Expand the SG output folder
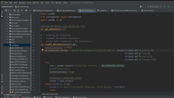The image size is (174, 98). click(7, 26)
